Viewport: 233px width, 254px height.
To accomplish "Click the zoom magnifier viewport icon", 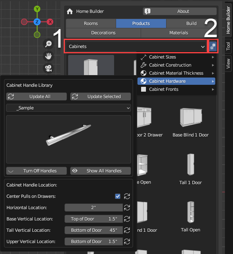I will point(48,44).
